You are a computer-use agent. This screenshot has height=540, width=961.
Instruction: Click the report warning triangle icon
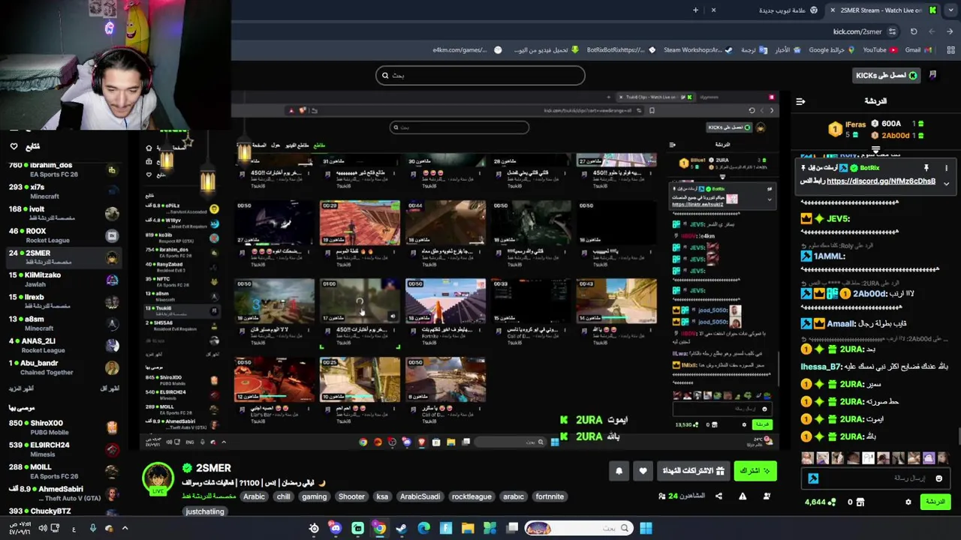743,496
